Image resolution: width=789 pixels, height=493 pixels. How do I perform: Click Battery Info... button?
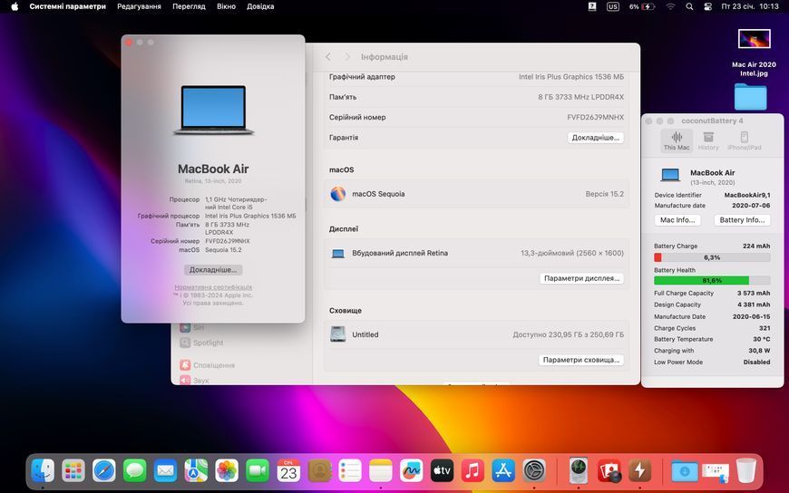point(742,220)
